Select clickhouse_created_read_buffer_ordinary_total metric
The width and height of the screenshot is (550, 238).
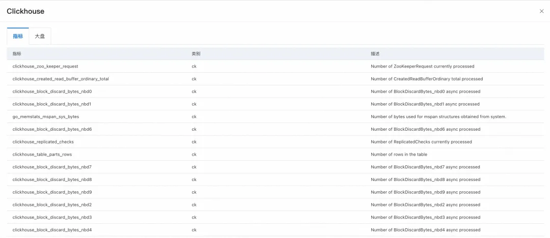[61, 79]
